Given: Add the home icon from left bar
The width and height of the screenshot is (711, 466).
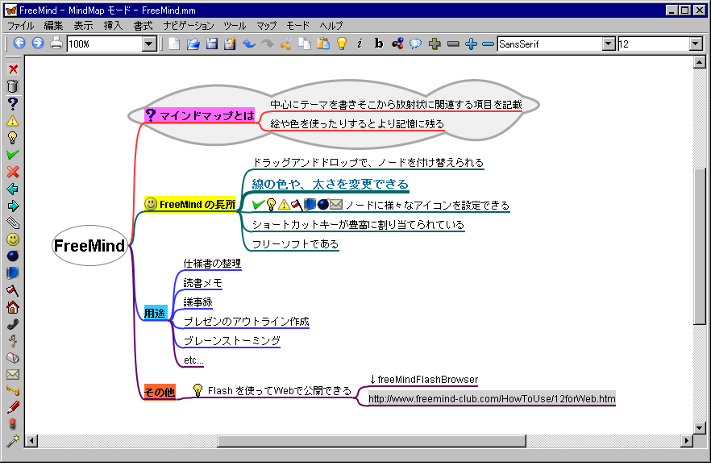Looking at the screenshot, I should (x=13, y=307).
